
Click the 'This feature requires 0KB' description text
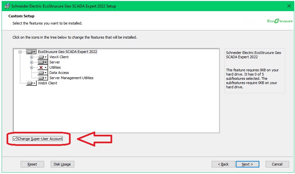point(252,78)
